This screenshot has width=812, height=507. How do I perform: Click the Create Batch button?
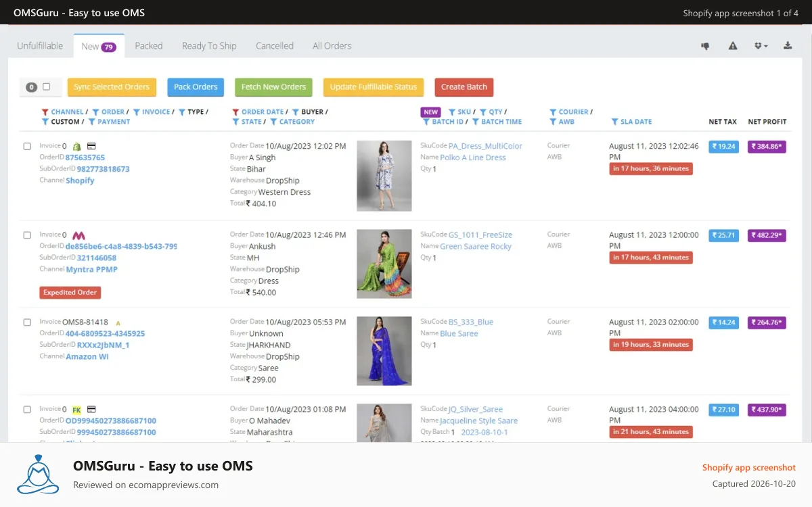464,87
